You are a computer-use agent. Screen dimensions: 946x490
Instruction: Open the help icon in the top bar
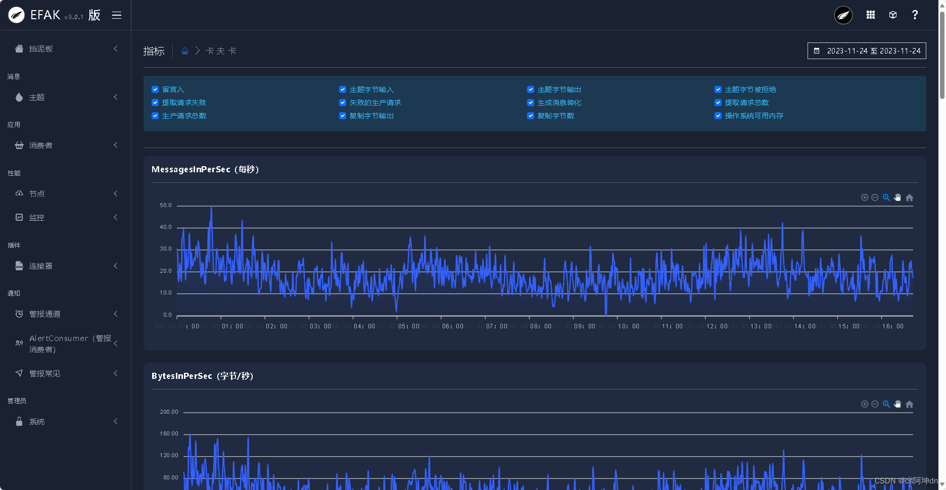click(x=915, y=15)
